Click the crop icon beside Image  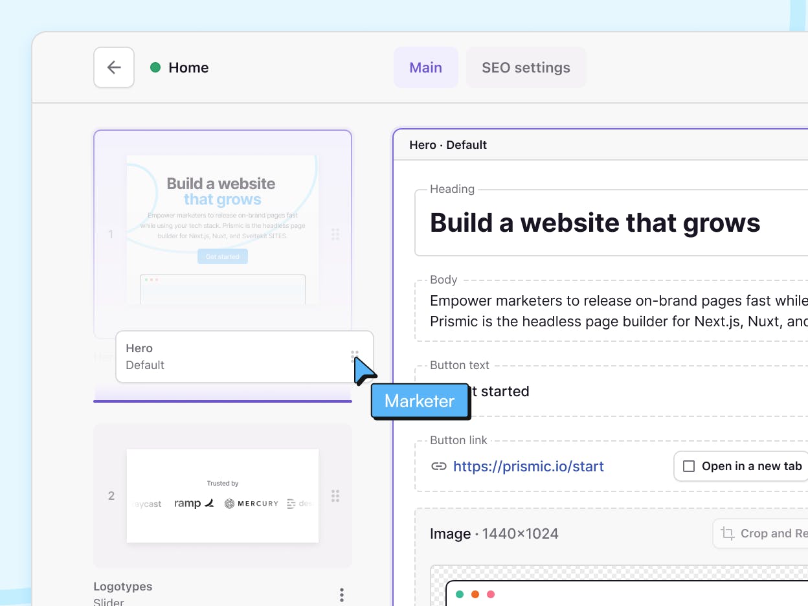click(728, 533)
